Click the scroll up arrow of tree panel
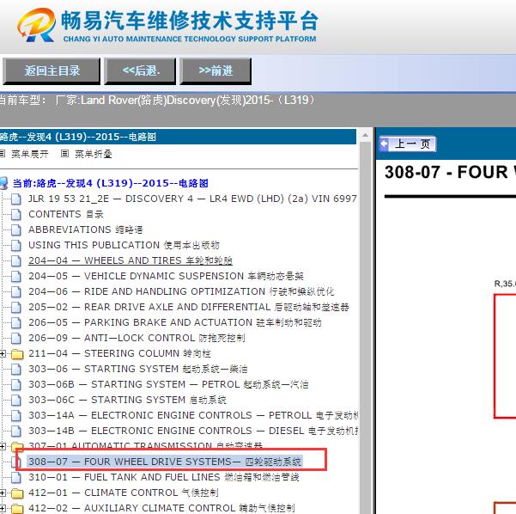This screenshot has width=516, height=514. 365,135
